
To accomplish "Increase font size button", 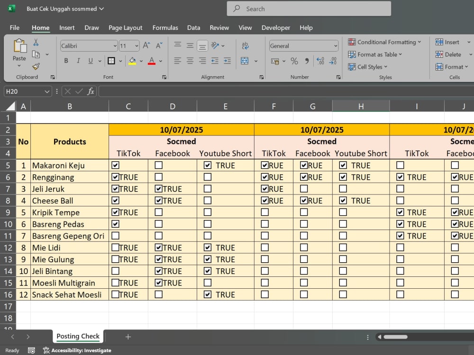I will [146, 45].
